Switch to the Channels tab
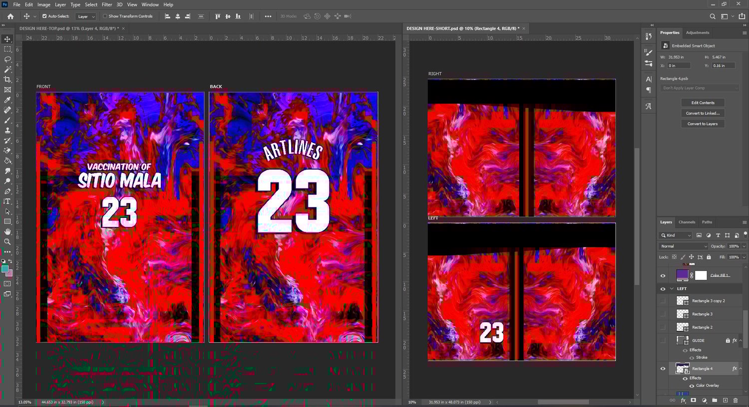749x407 pixels. pyautogui.click(x=687, y=222)
